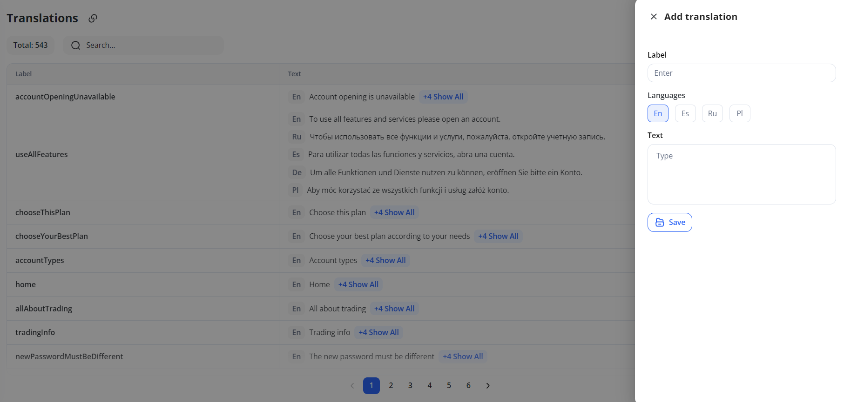The image size is (844, 402).
Task: Click the Total: 543 badge
Action: click(x=30, y=46)
